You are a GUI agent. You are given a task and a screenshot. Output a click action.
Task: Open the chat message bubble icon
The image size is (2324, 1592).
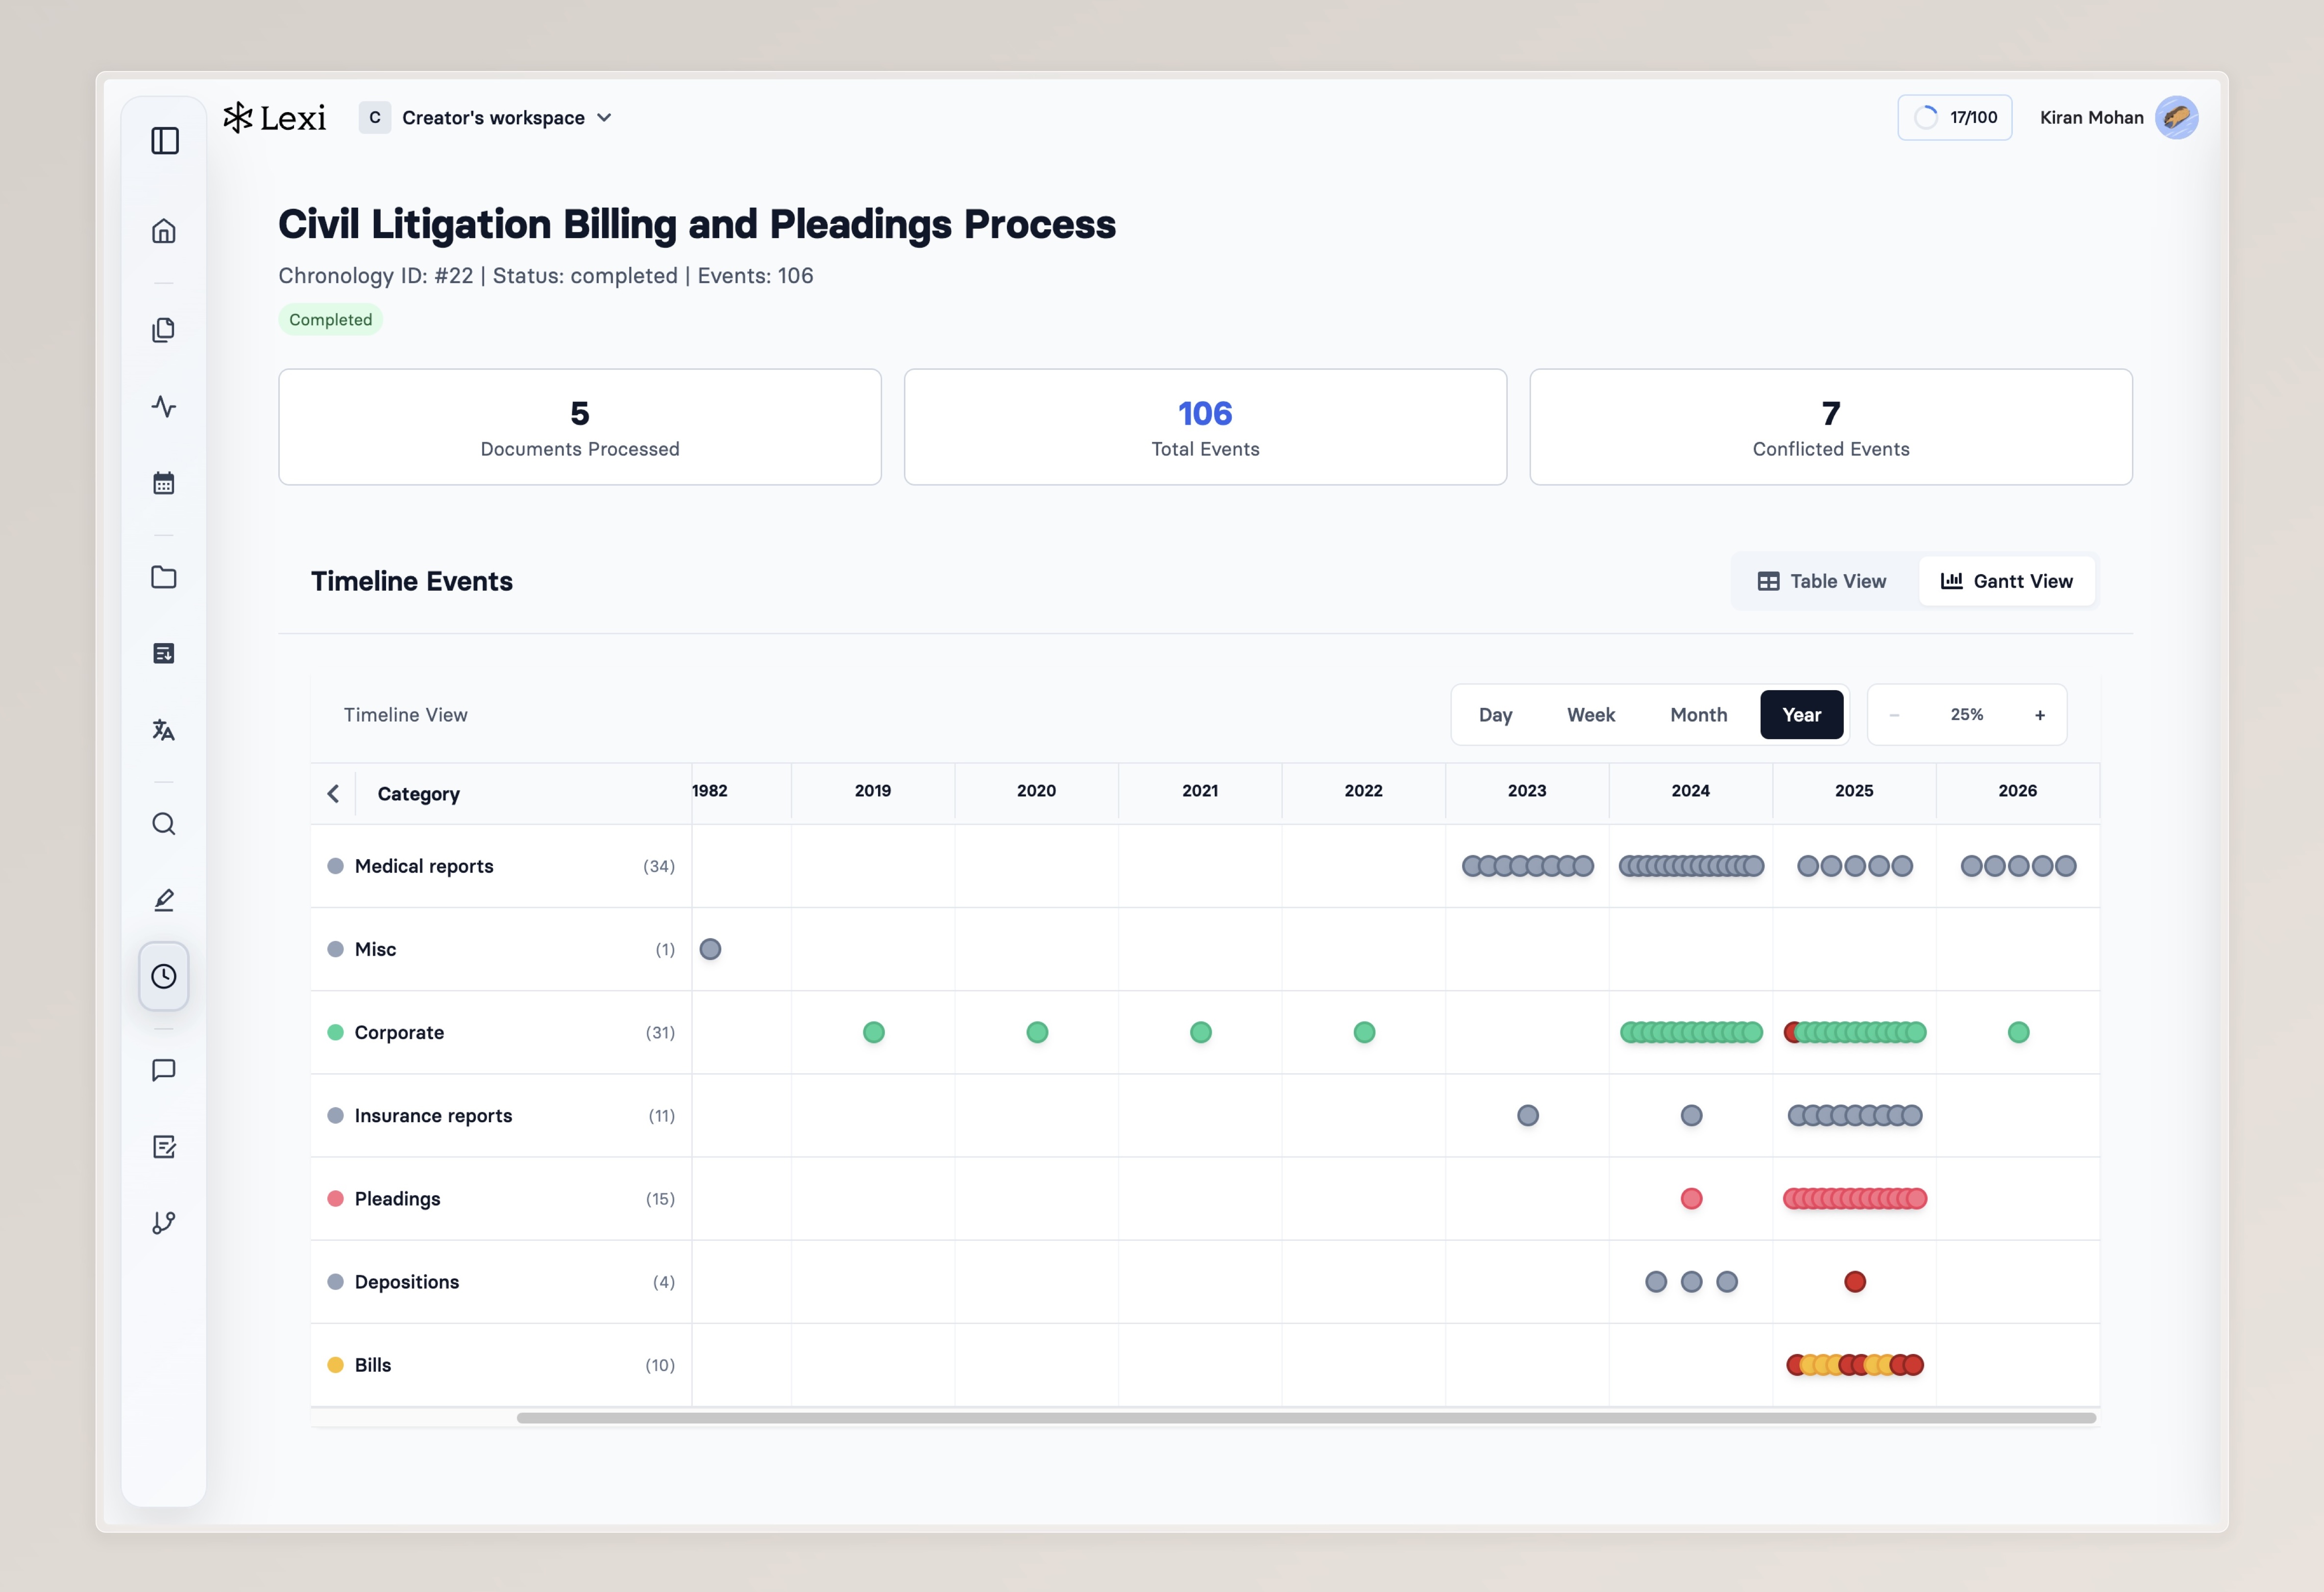(164, 1070)
